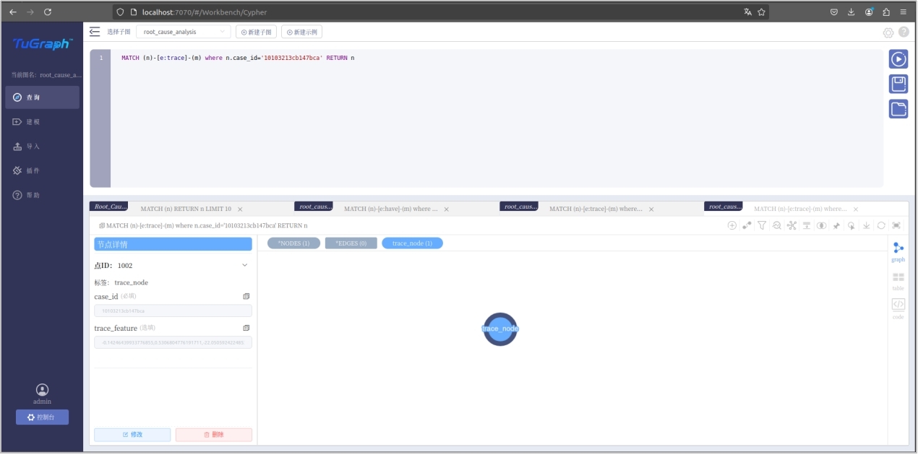Switch result view to code
The image size is (918, 455).
point(898,308)
